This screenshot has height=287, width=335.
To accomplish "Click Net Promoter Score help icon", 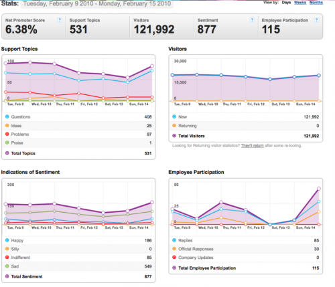I will point(60,20).
